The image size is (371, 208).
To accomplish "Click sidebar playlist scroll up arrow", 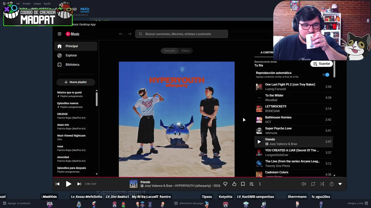I will pyautogui.click(x=97, y=91).
